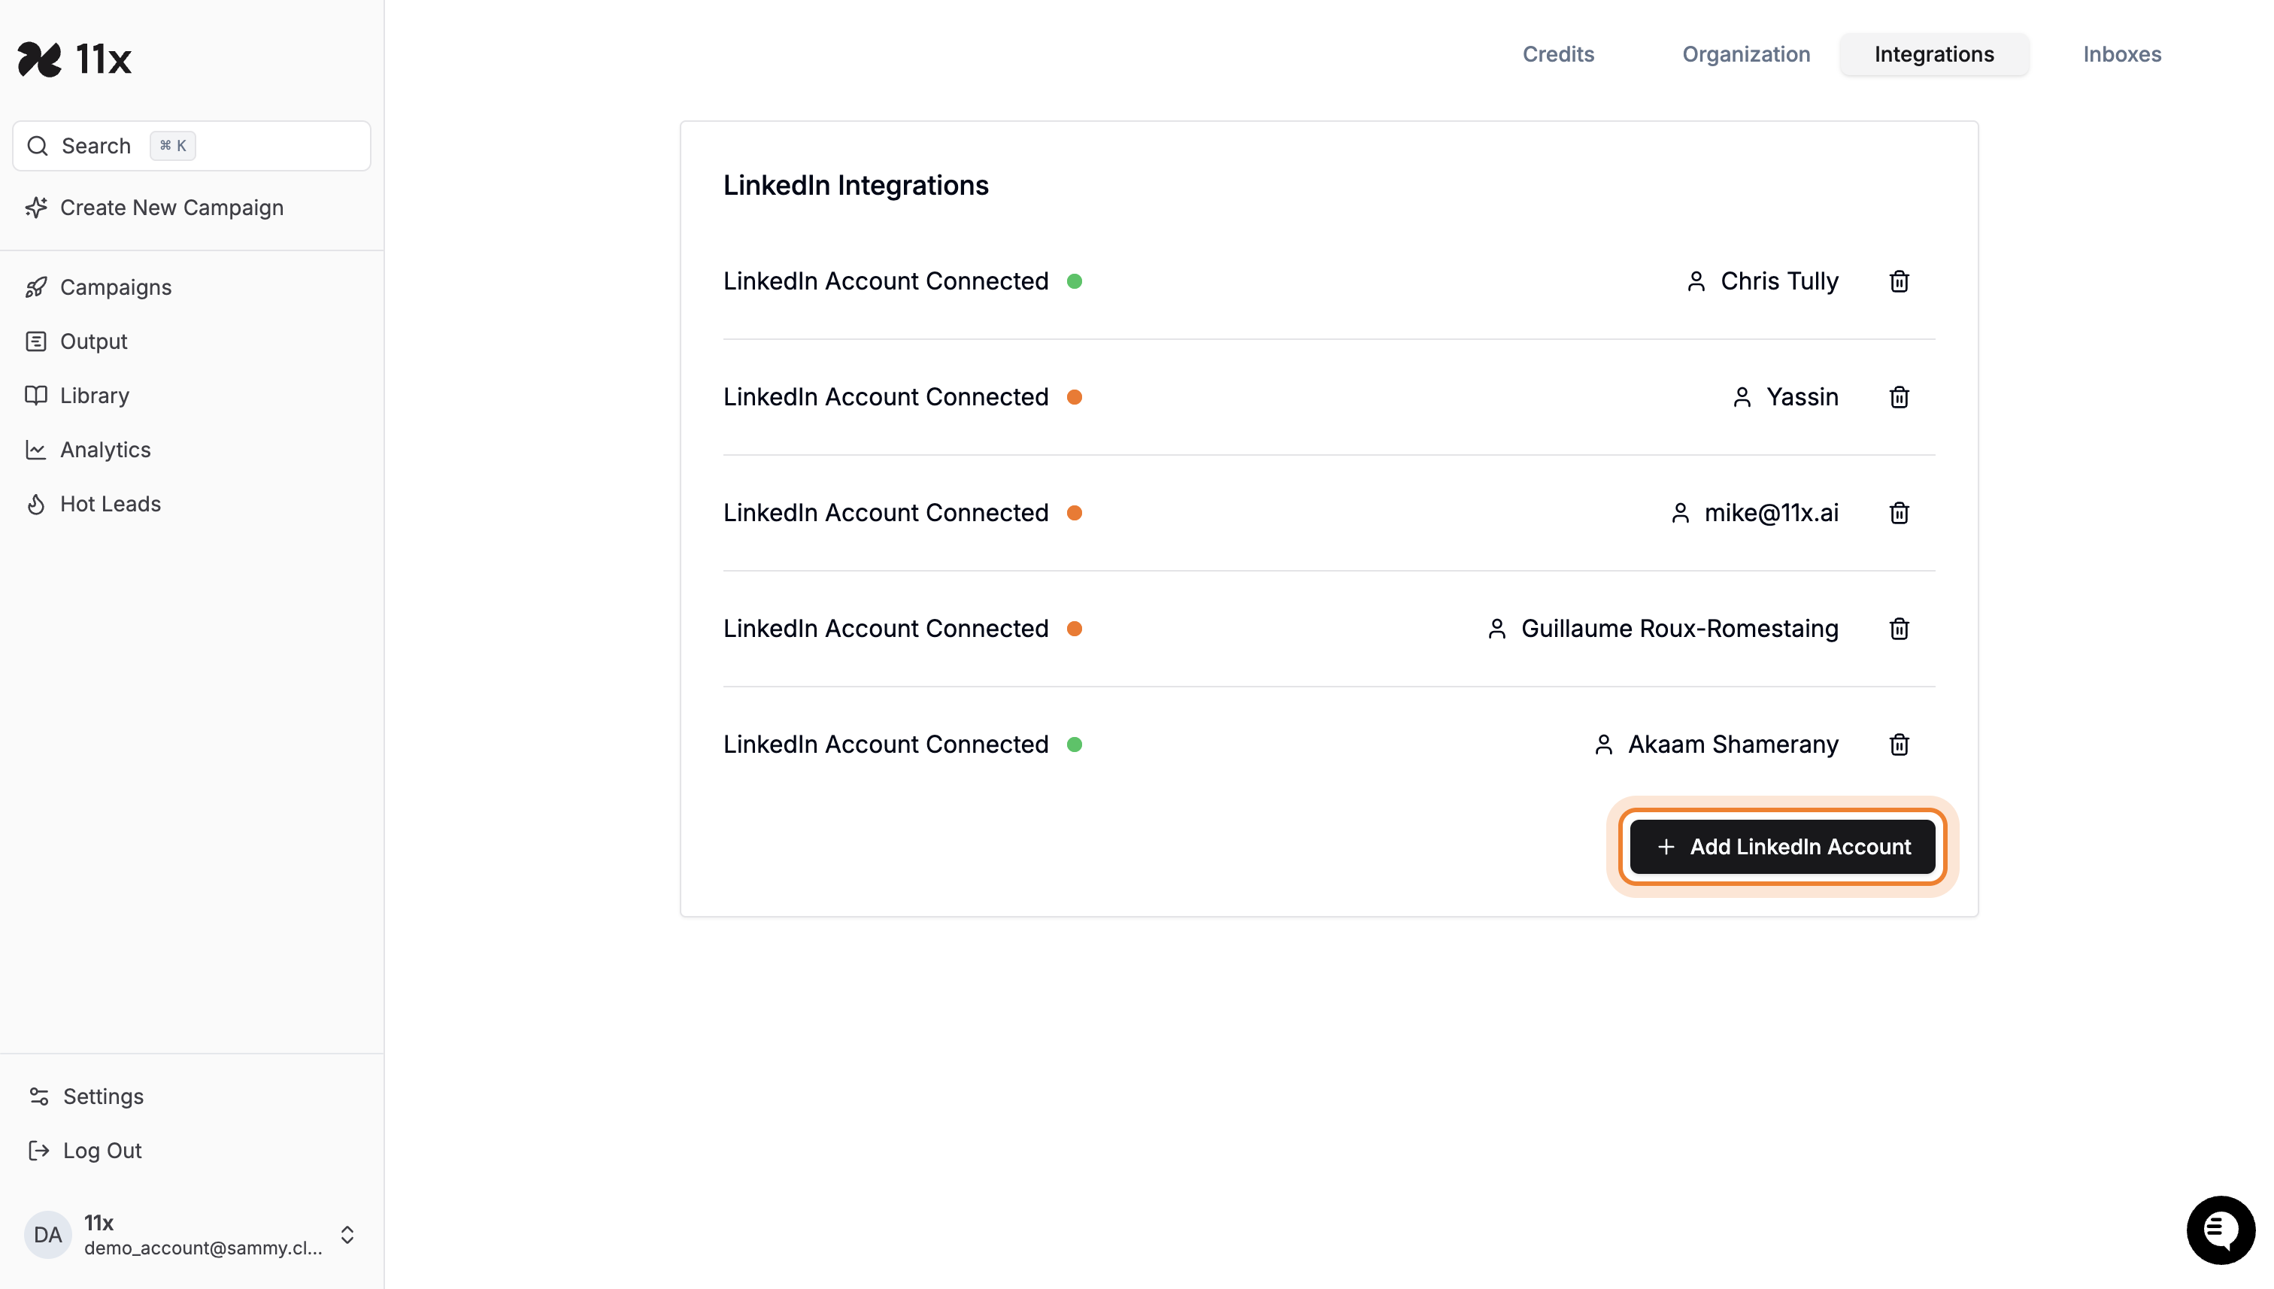This screenshot has height=1289, width=2274.
Task: Click Add LinkedIn Account button
Action: [1782, 846]
